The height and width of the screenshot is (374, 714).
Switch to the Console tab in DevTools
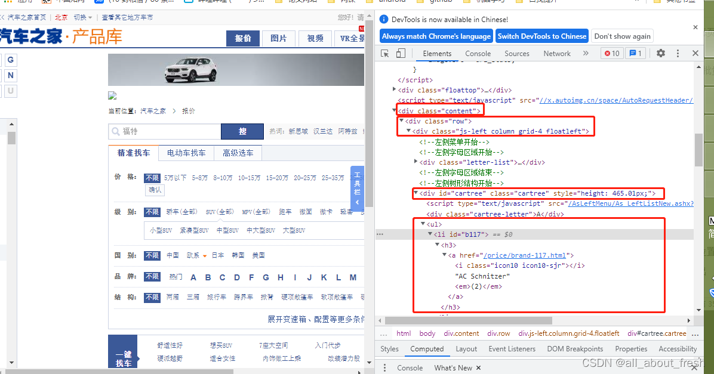point(478,53)
